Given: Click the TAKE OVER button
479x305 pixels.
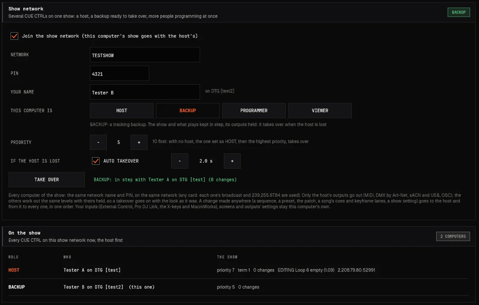Looking at the screenshot, I should pyautogui.click(x=47, y=180).
